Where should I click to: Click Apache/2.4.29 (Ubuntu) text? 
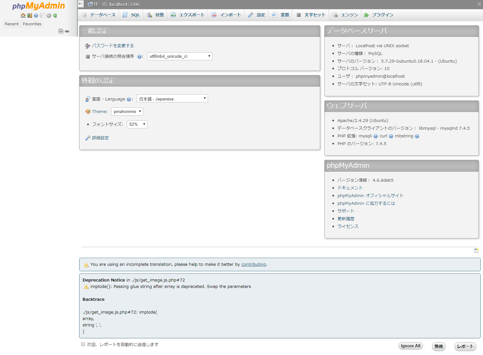[x=363, y=121]
